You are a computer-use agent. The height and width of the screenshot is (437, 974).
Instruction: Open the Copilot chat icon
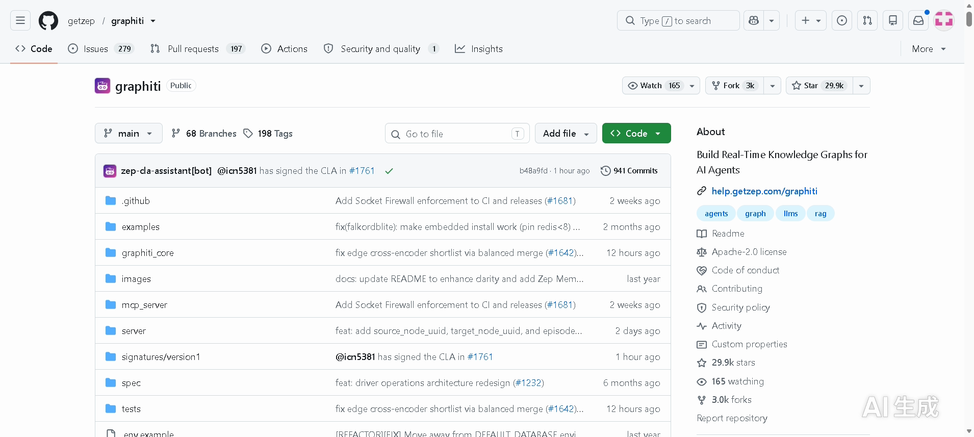(x=754, y=20)
